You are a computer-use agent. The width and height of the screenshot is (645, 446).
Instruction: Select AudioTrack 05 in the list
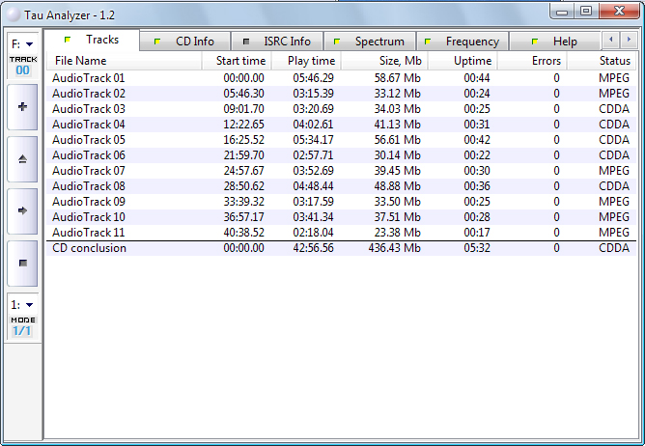point(89,140)
